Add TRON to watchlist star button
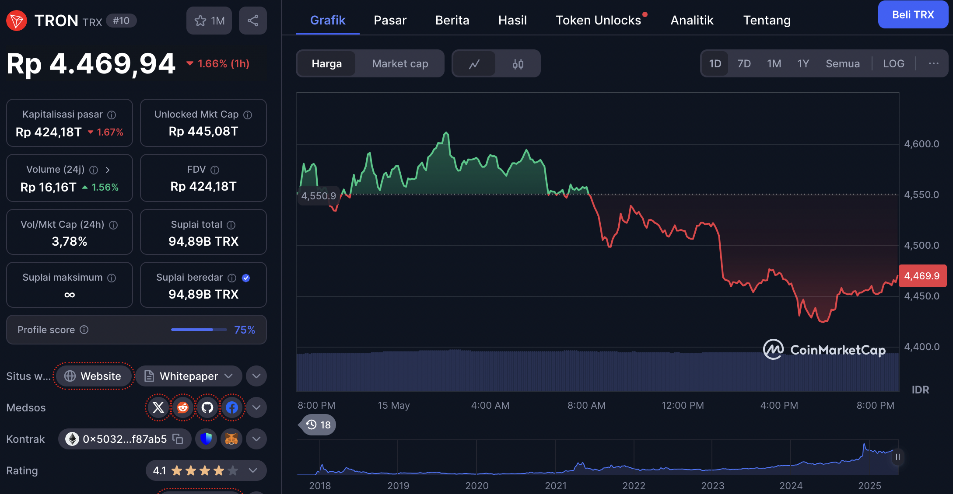The height and width of the screenshot is (494, 953). (209, 21)
